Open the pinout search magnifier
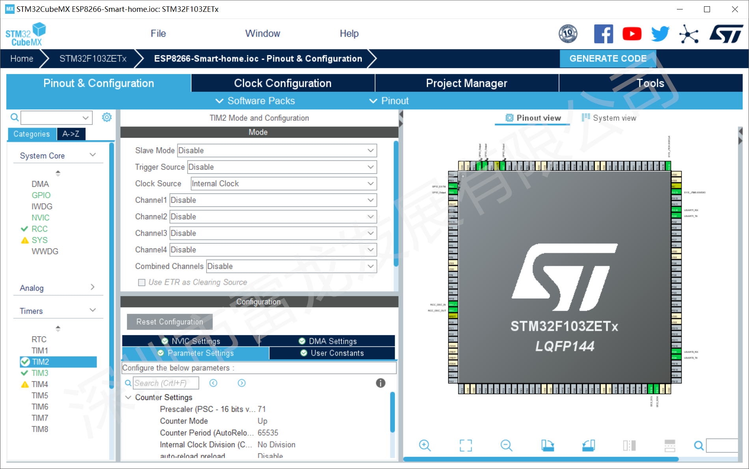The height and width of the screenshot is (469, 749). click(699, 445)
